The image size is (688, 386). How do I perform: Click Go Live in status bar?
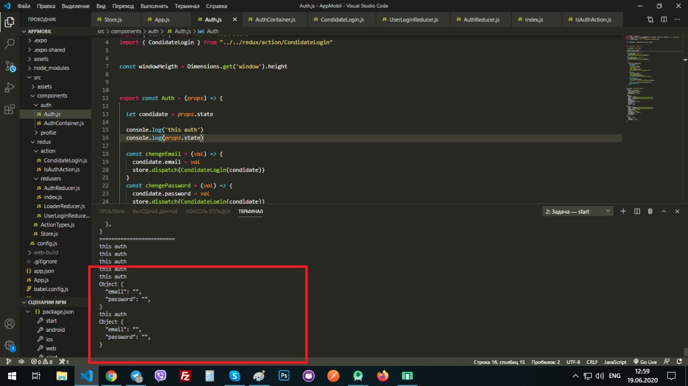645,362
